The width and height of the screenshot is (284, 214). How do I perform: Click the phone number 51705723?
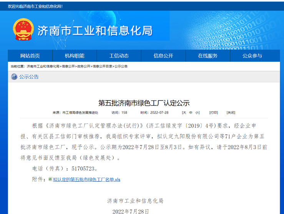pos(83,169)
